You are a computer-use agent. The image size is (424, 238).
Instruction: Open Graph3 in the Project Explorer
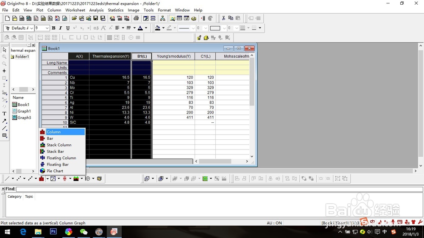click(22, 117)
